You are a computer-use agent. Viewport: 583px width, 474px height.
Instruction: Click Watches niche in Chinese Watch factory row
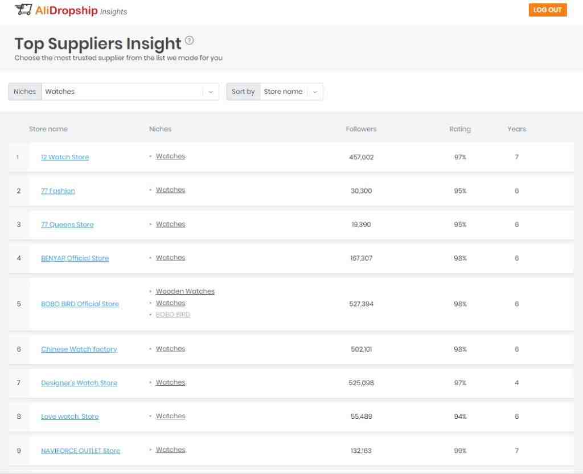tap(171, 349)
